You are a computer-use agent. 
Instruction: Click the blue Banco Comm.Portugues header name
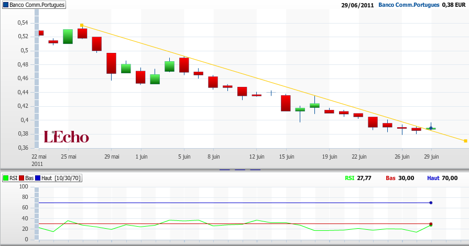[409, 5]
